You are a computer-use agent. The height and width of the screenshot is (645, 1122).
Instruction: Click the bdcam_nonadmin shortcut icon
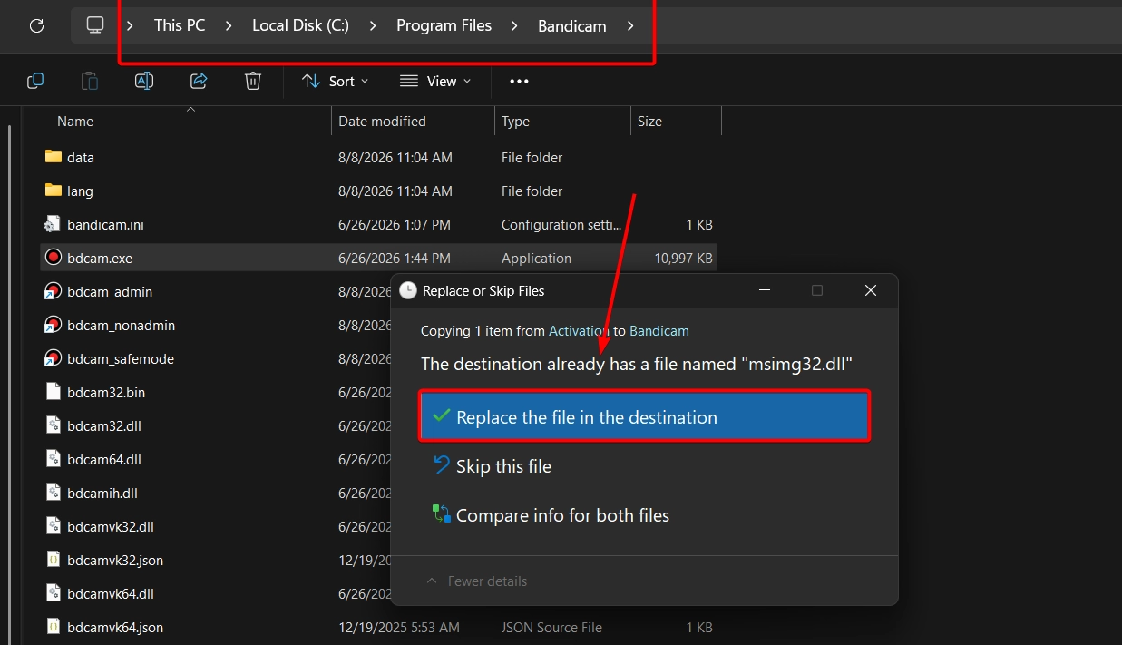(x=53, y=325)
